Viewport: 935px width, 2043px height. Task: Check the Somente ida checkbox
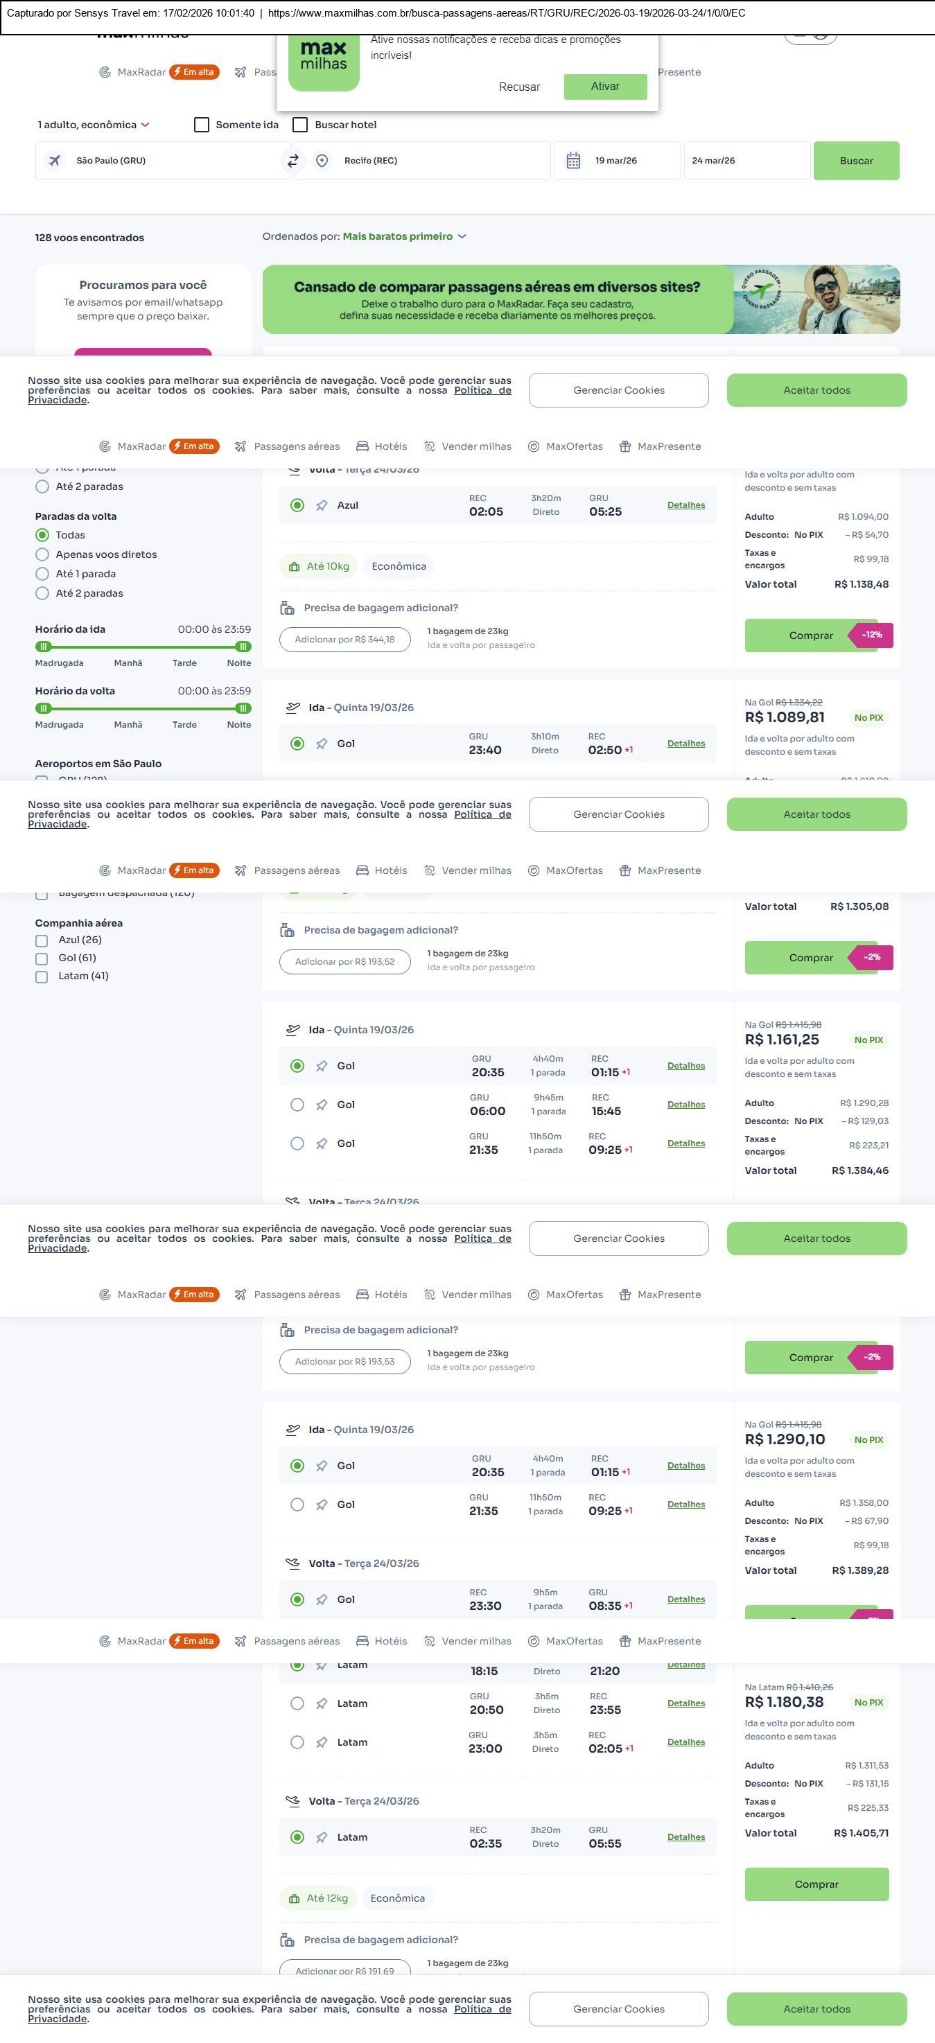pos(202,125)
